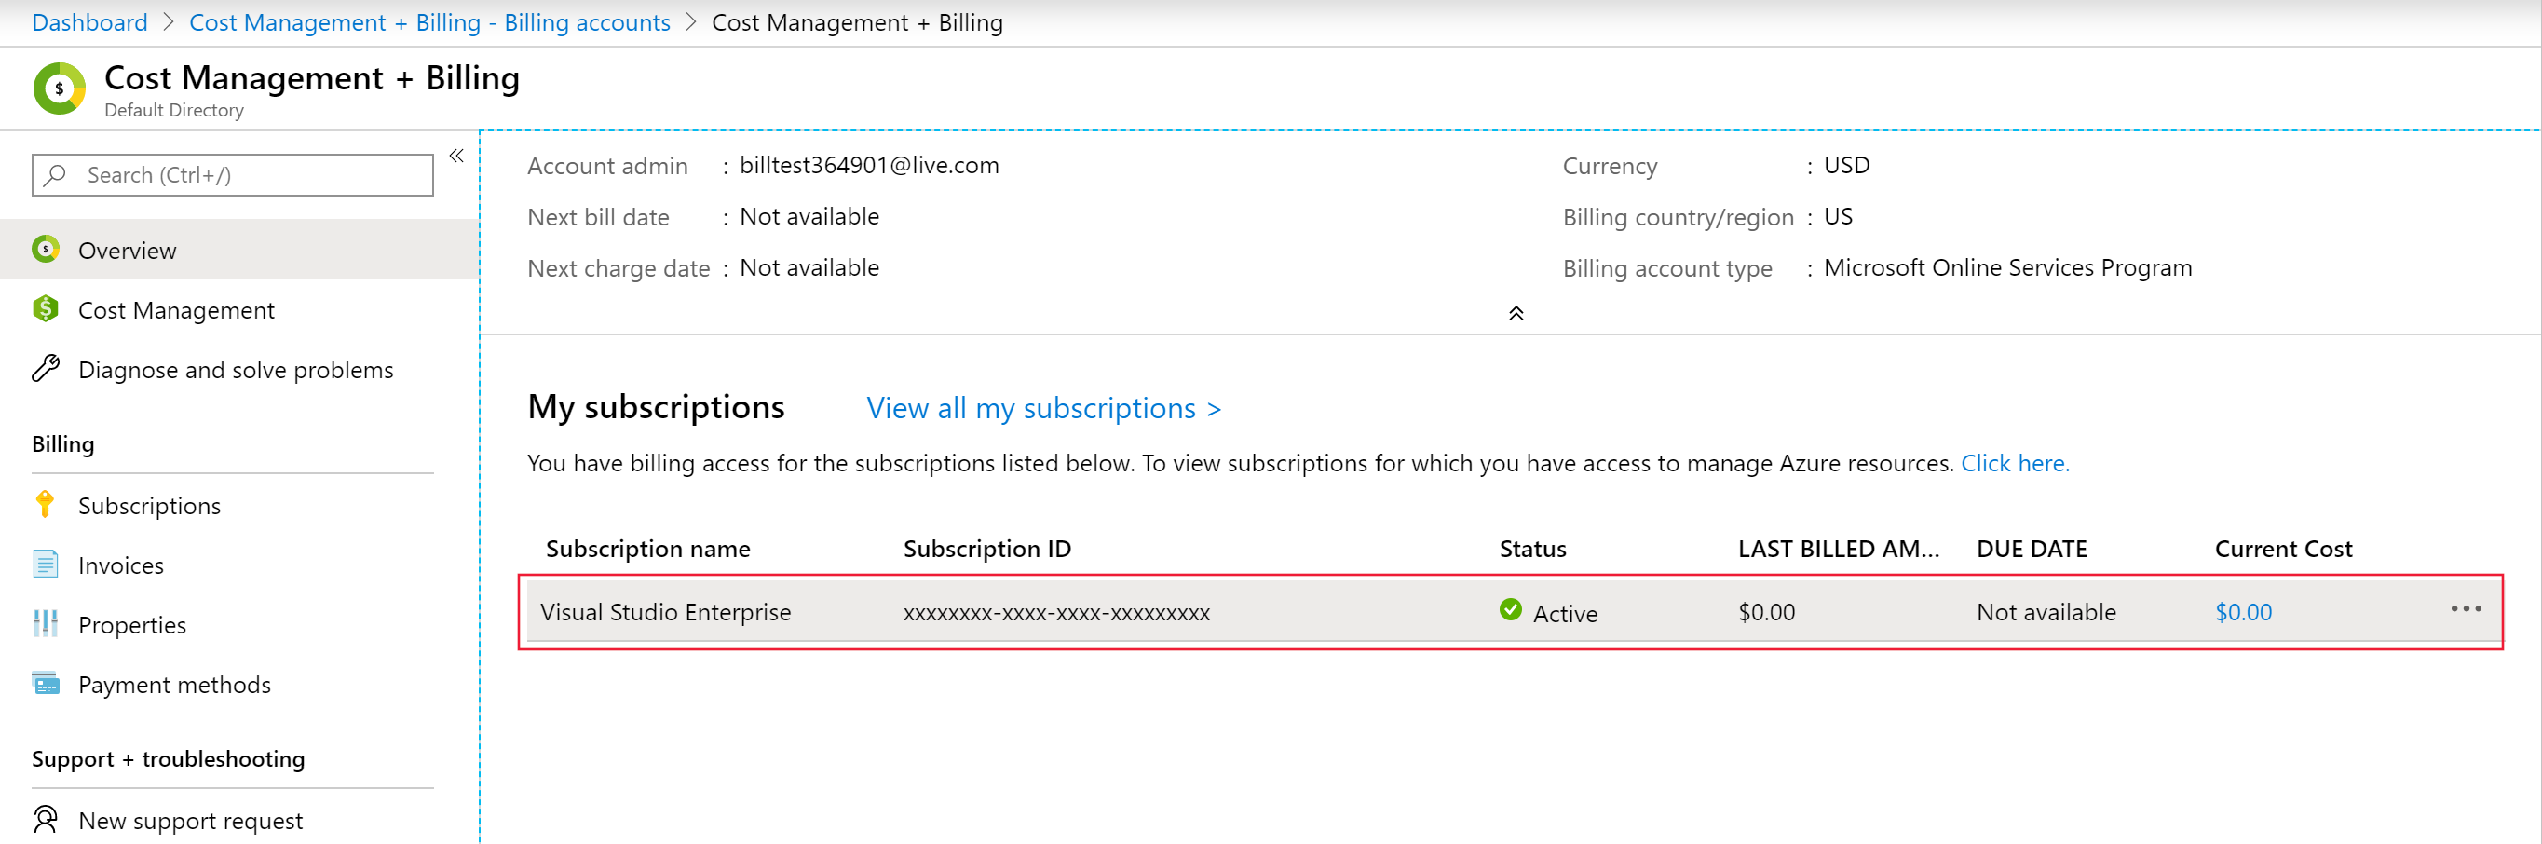Open the Invoices menu item
Screen dimensions: 2542x844
(x=120, y=565)
